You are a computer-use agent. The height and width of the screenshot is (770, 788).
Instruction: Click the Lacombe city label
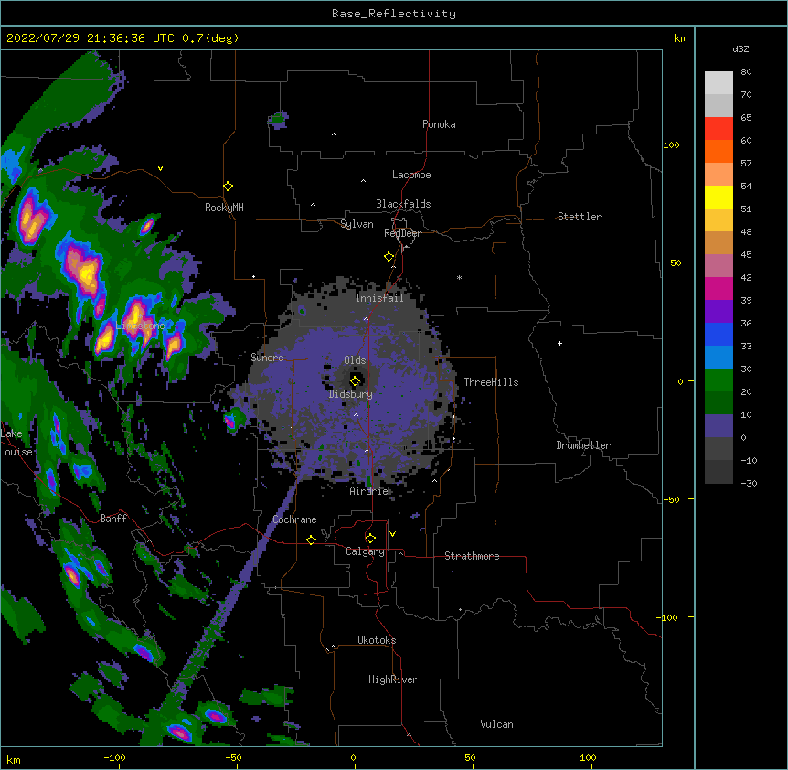point(411,175)
